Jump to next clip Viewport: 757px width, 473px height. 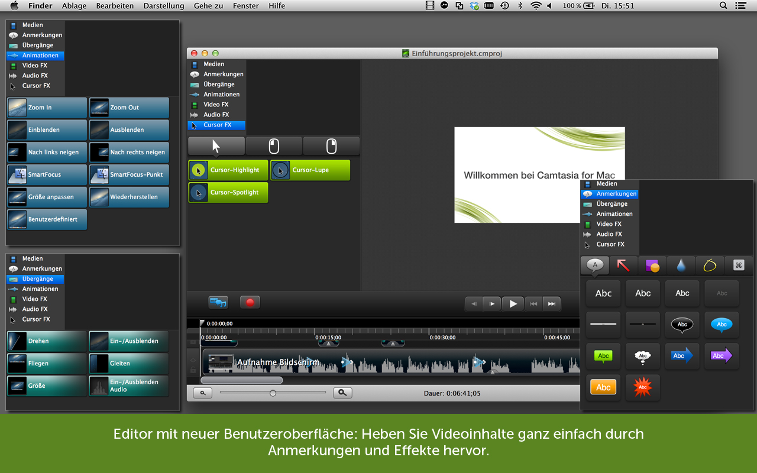pyautogui.click(x=552, y=304)
